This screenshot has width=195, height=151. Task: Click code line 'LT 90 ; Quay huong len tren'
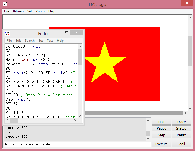point(39,95)
